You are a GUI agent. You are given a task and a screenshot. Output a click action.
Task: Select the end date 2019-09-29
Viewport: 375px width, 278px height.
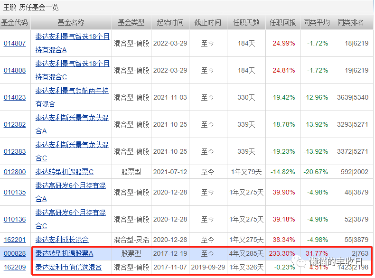(208, 267)
